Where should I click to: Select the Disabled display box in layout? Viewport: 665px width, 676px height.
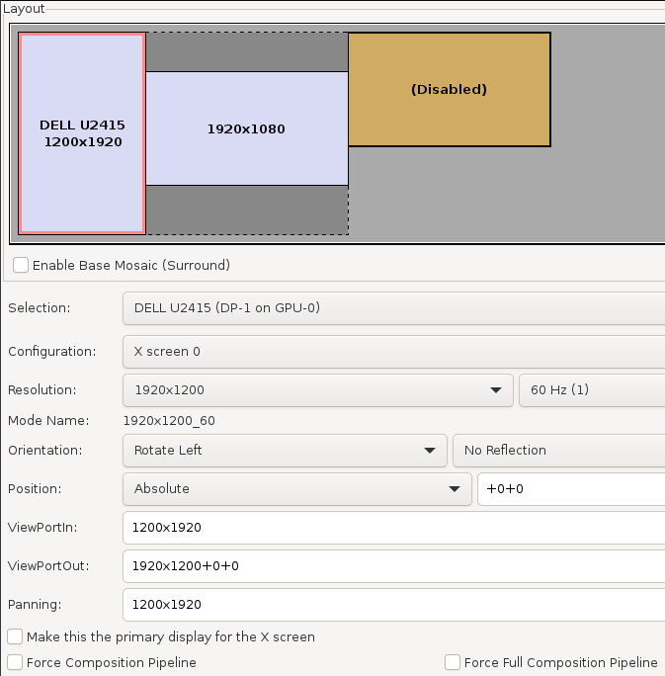(x=449, y=89)
